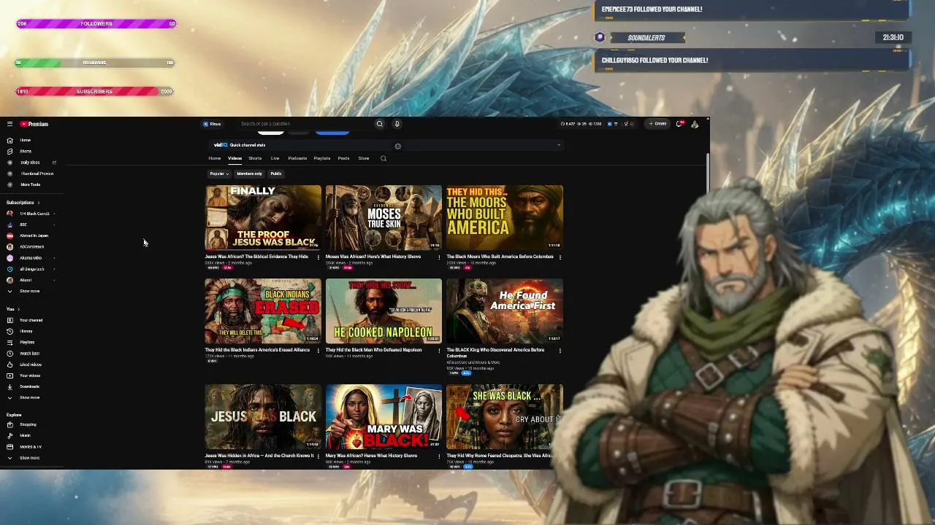The width and height of the screenshot is (935, 525).
Task: Open the You section chevron
Action: tap(18, 309)
